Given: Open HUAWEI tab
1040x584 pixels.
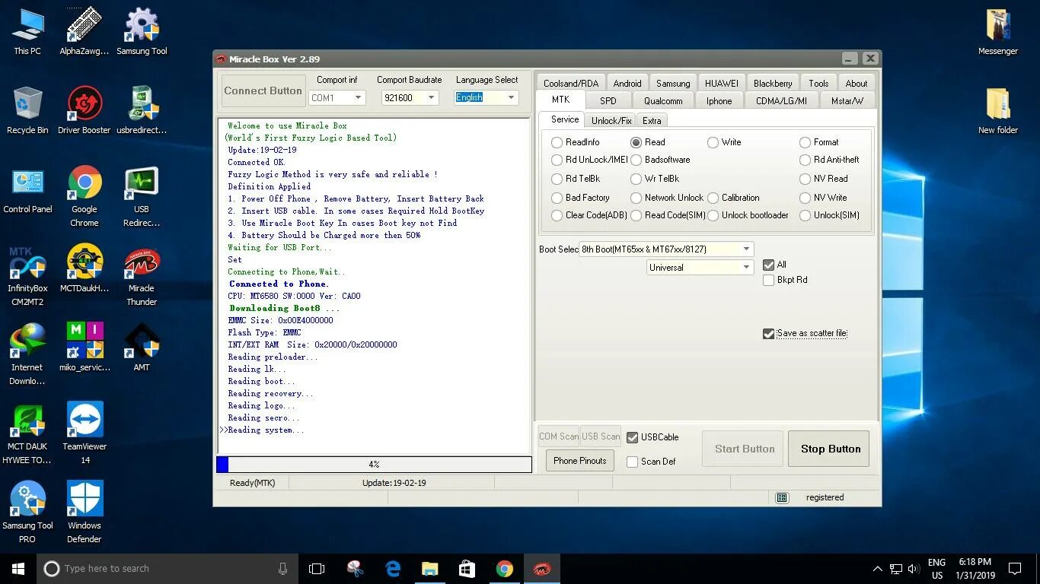Looking at the screenshot, I should pyautogui.click(x=721, y=83).
